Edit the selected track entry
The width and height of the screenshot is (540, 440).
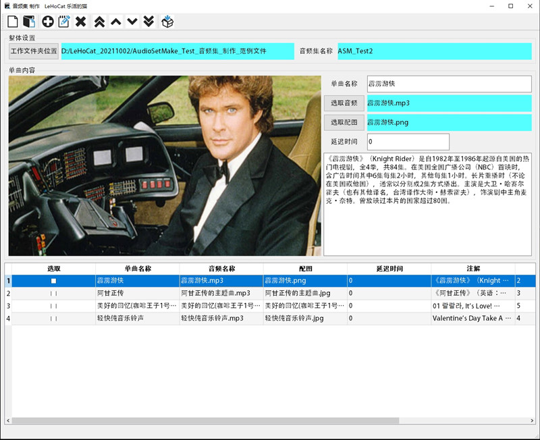pos(64,22)
